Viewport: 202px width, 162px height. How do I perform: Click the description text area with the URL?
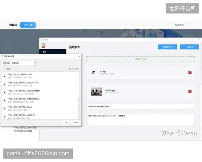[x=141, y=119]
